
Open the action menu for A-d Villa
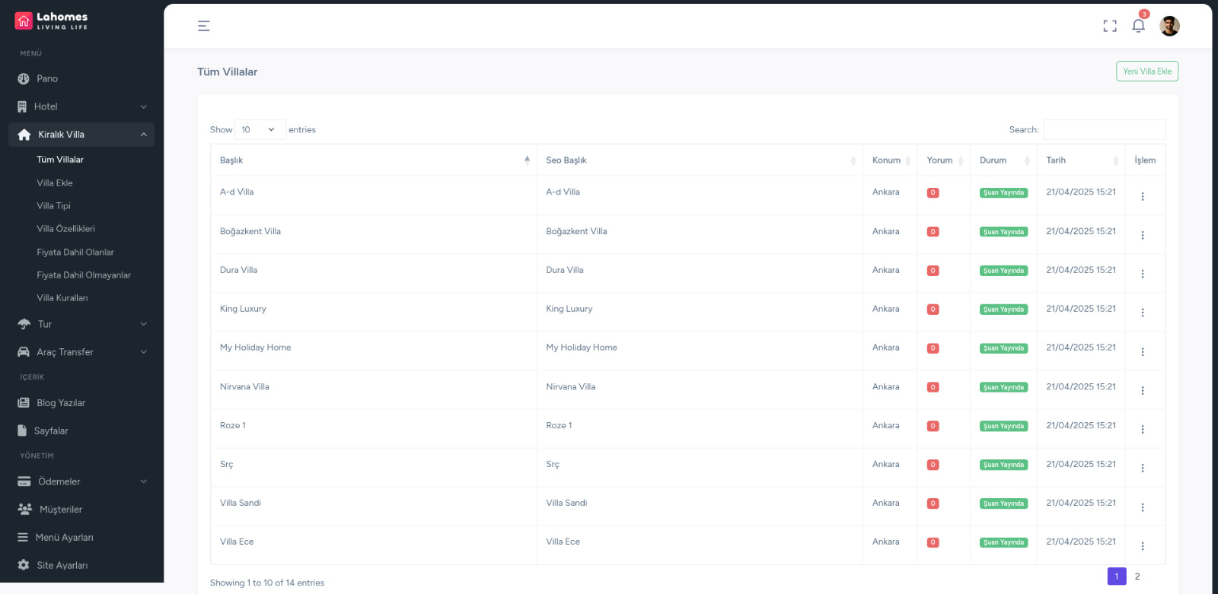tap(1143, 196)
